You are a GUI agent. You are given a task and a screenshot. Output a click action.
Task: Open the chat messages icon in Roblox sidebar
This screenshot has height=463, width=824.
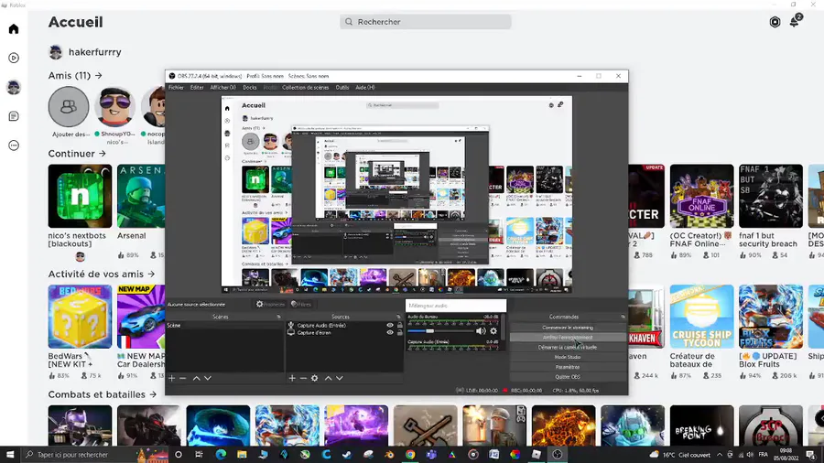click(14, 116)
